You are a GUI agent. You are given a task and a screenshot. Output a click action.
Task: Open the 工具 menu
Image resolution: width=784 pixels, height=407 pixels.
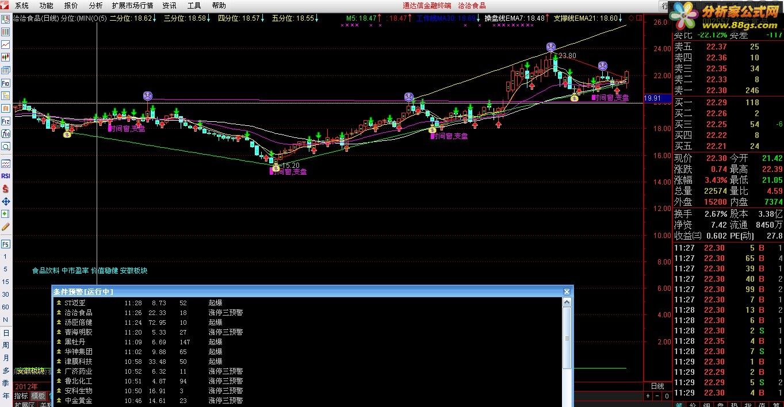[x=194, y=6]
